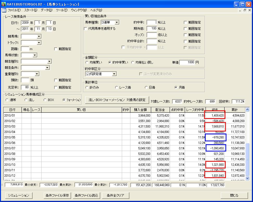This screenshot has height=202, width=253.
Task: Click the results table scrollbar thumb
Action: (247, 159)
